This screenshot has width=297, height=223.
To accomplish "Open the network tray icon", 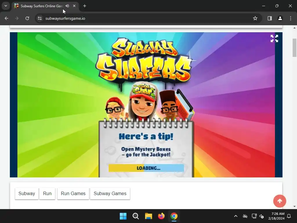I will [x=254, y=216].
